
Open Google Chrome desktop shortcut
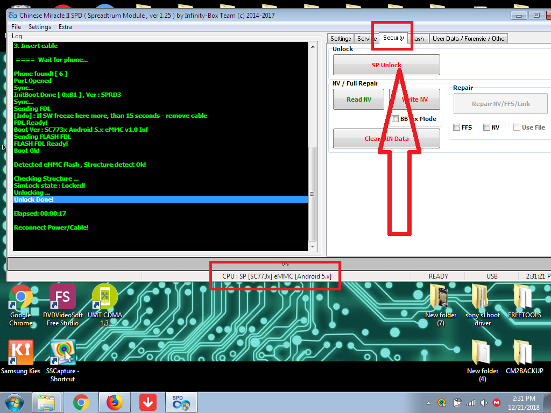point(20,305)
